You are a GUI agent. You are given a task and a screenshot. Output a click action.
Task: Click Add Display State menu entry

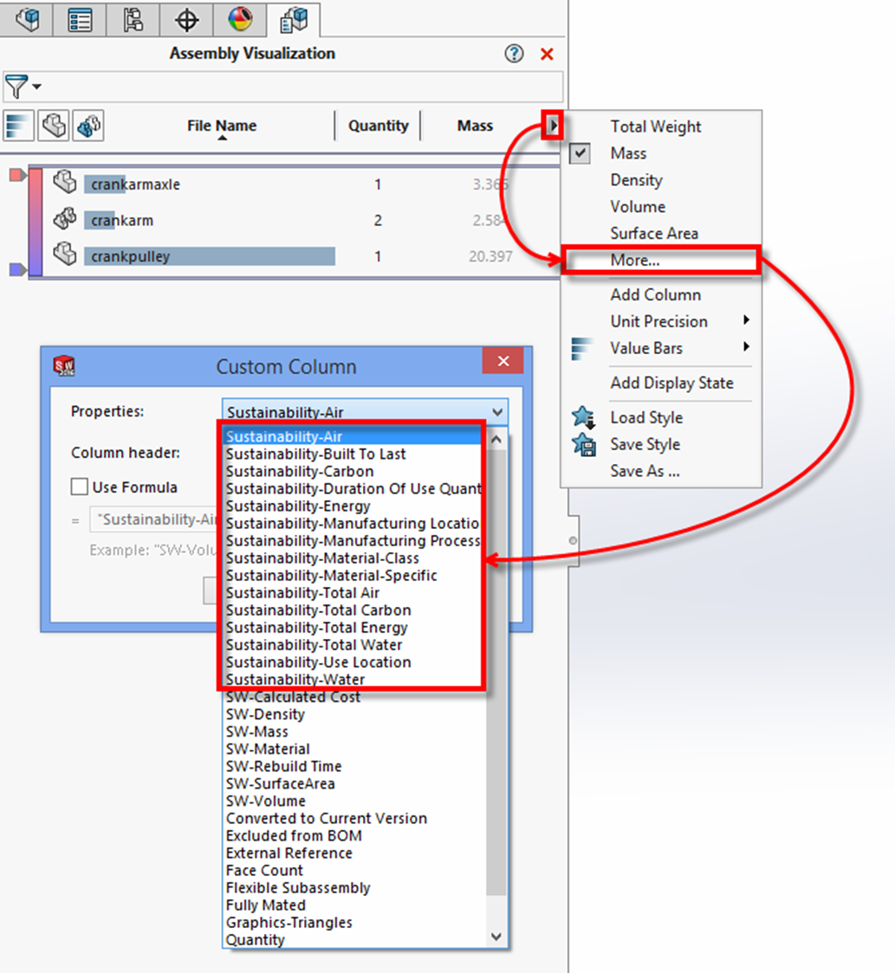pos(671,383)
